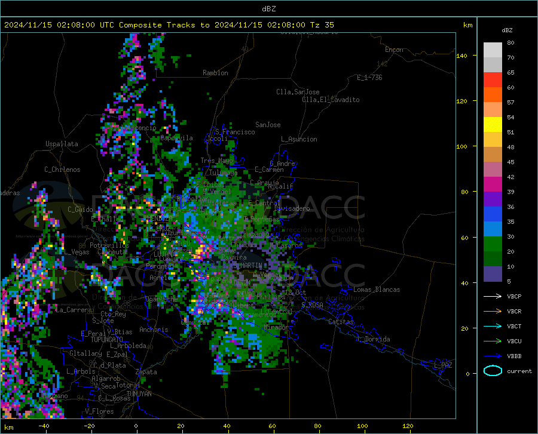This screenshot has width=538, height=434.
Task: Click the 'L_PAZ' place label
Action: click(x=443, y=365)
